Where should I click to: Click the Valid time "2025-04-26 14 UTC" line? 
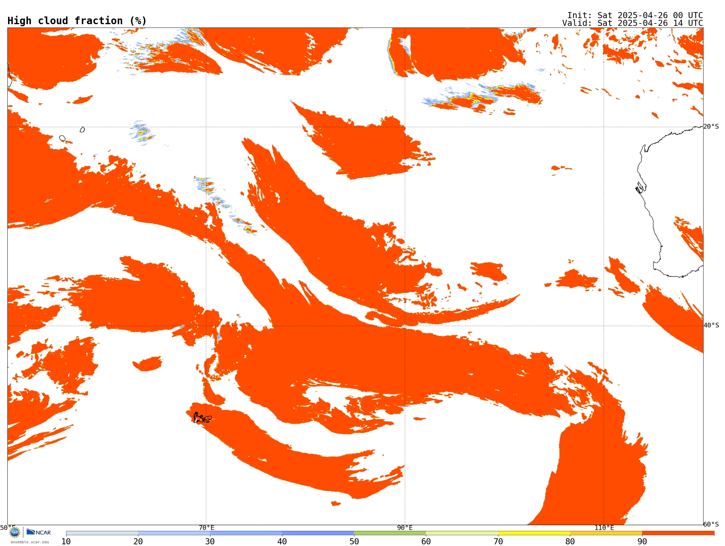point(633,23)
